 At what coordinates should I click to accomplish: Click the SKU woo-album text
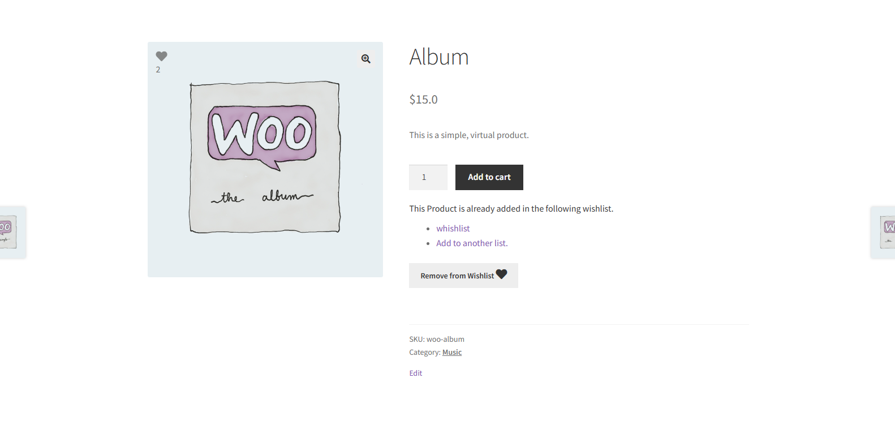pos(437,340)
